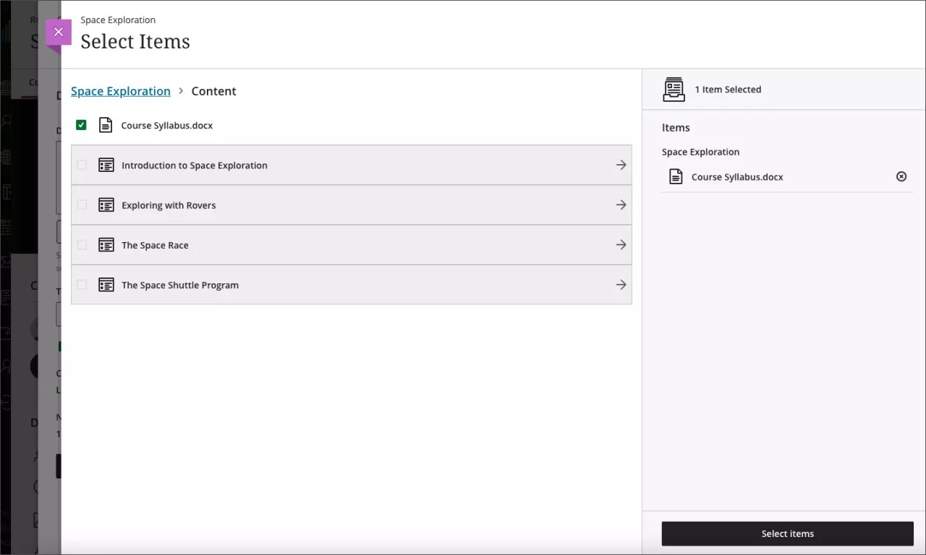Click the folder icon for Introduction to Space Exploration
This screenshot has height=555, width=926.
pos(106,164)
